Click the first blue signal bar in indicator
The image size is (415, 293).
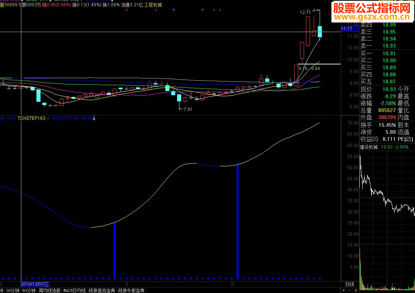tap(115, 251)
